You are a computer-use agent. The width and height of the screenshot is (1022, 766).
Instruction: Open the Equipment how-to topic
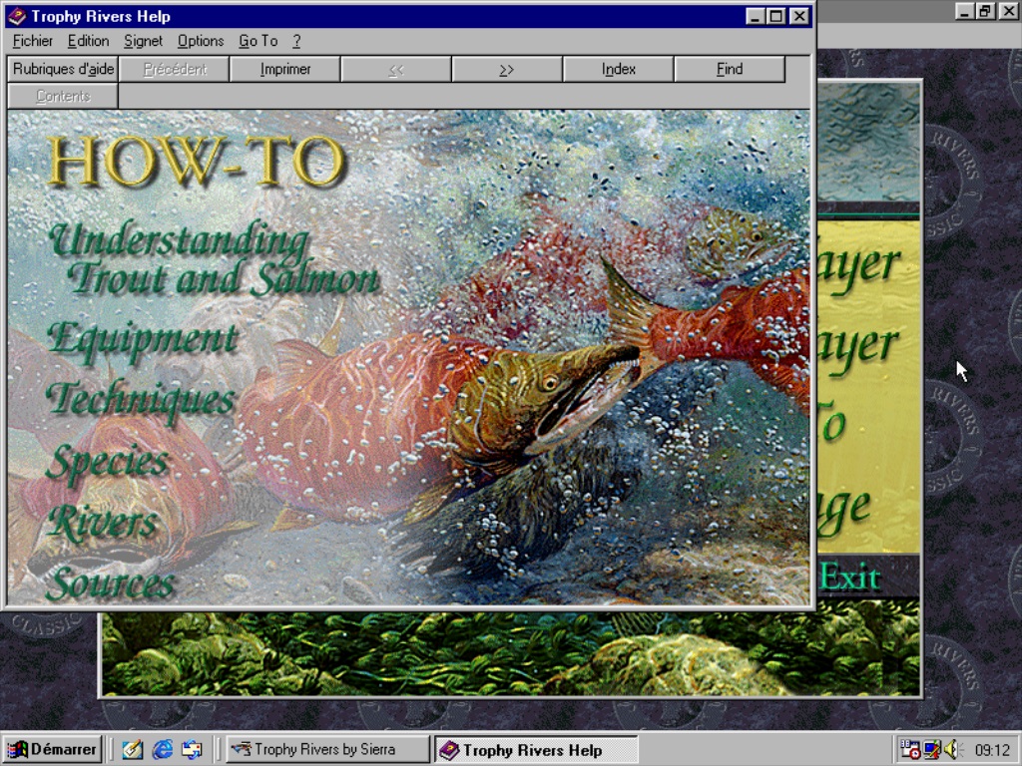point(142,339)
